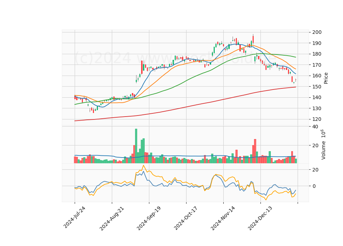Click the red long-term moving average line
The width and height of the screenshot is (343, 246).
[186, 107]
